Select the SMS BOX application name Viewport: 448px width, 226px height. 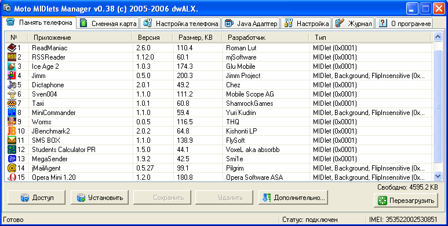pyautogui.click(x=46, y=140)
